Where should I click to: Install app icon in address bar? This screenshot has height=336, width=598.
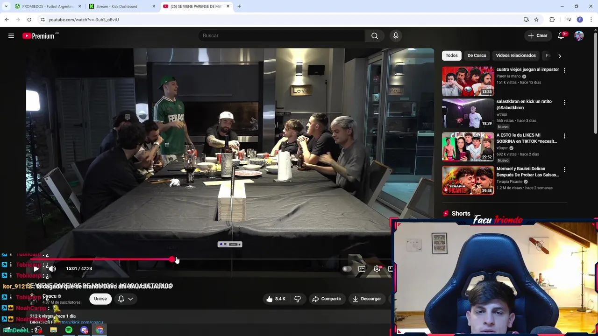tap(526, 20)
